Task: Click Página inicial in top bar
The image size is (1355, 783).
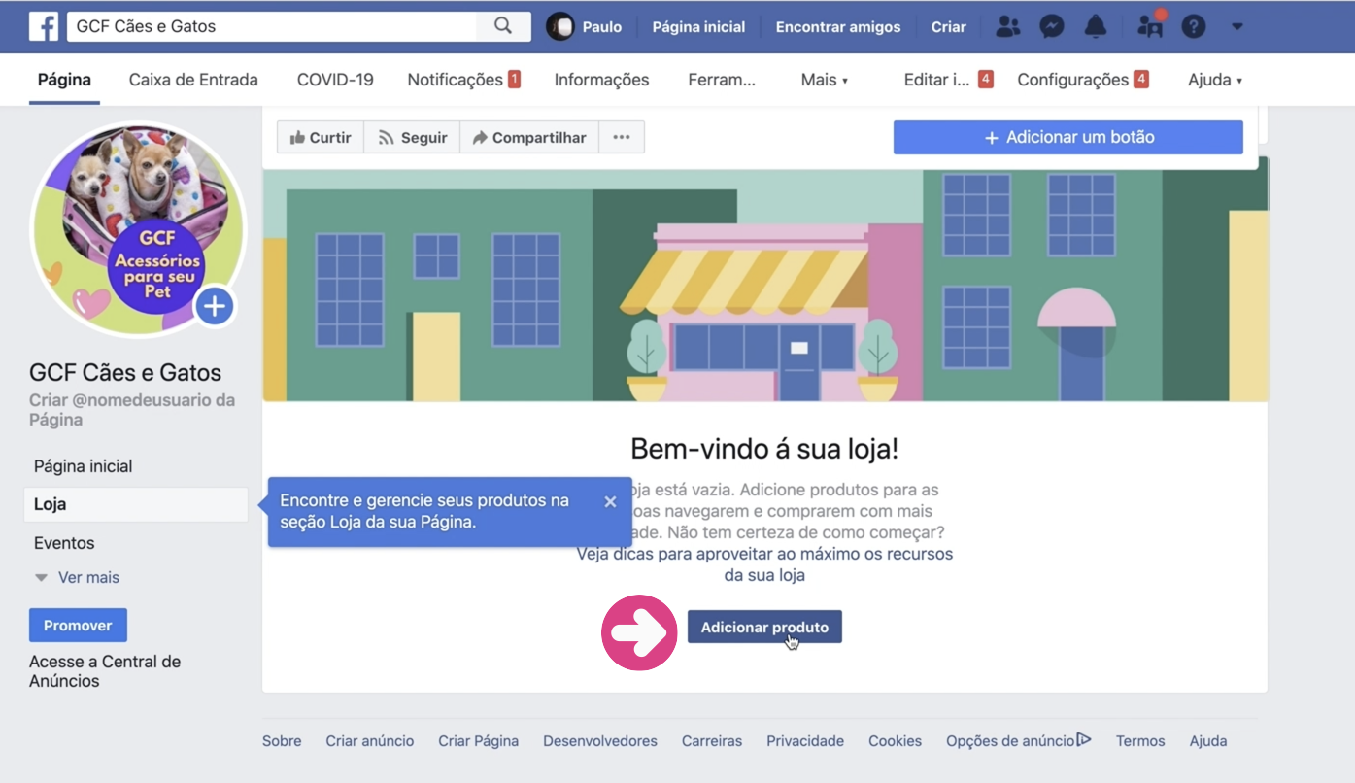Action: [698, 26]
